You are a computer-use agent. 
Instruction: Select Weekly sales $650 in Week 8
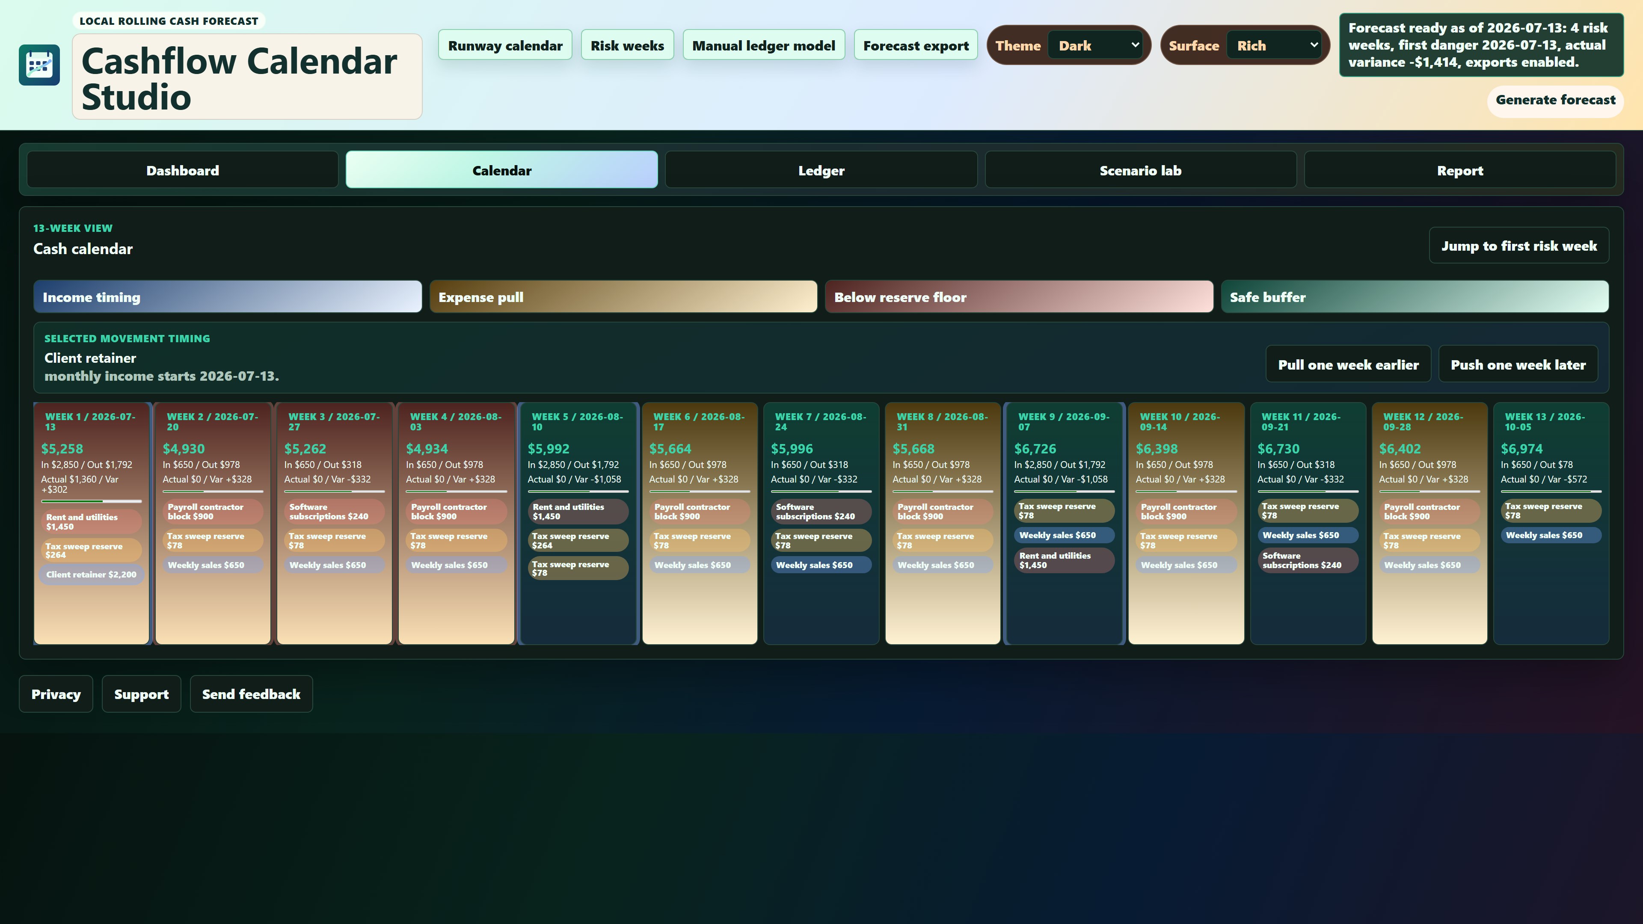tap(943, 565)
